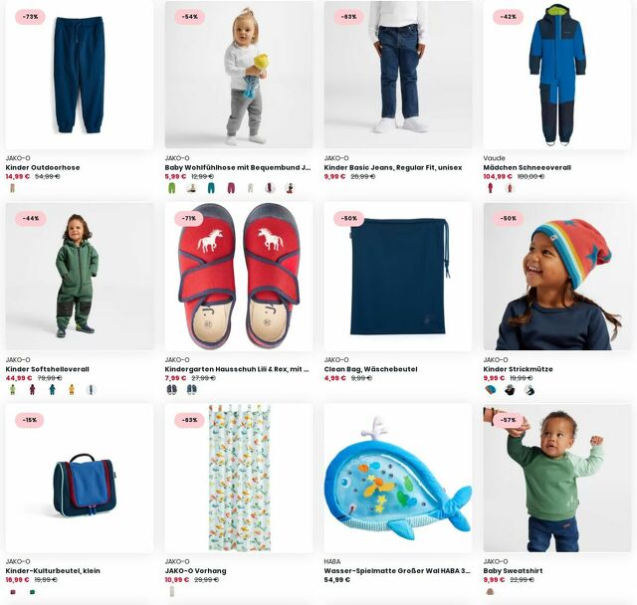This screenshot has width=637, height=605.
Task: Choose green swatch under Kinder-Kulturbeutel
Action: click(x=32, y=592)
